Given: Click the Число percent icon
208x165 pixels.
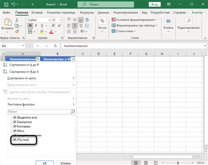Looking at the screenshot, I should tap(102, 21).
